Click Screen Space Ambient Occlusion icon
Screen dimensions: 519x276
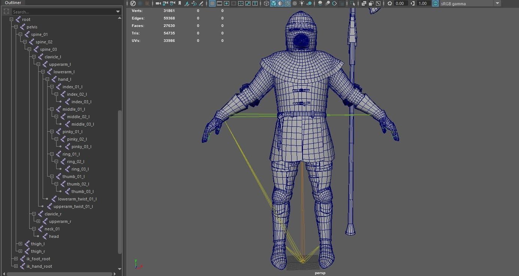[320, 3]
